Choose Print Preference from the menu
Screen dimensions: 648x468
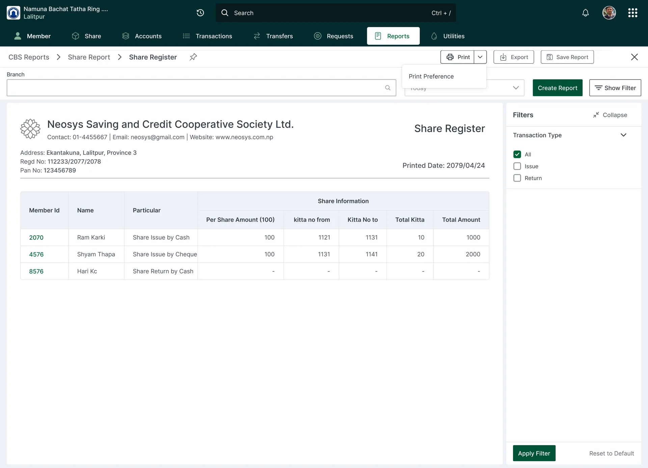444,77
